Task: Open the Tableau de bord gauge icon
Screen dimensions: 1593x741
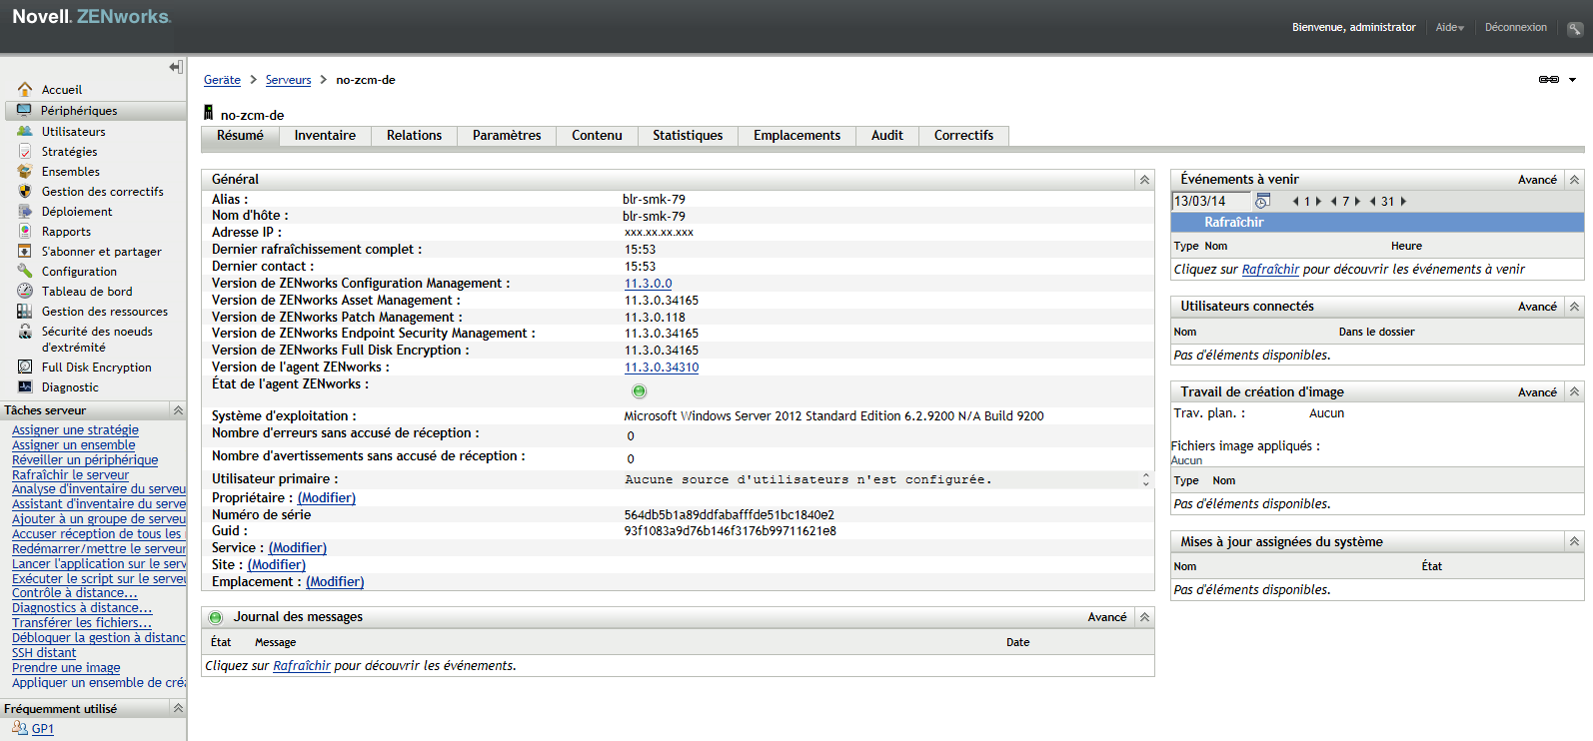Action: [25, 292]
